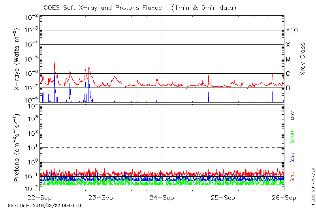Click the 'Xray Class' right-axis title
This screenshot has height=209, width=316.
[x=303, y=60]
